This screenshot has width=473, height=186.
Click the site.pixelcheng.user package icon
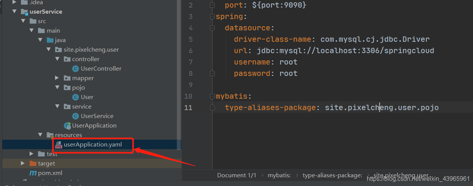pyautogui.click(x=58, y=49)
